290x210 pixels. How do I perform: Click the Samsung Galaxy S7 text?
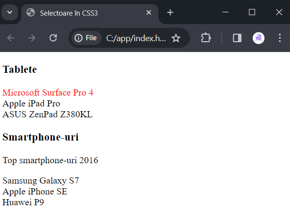tap(41, 181)
